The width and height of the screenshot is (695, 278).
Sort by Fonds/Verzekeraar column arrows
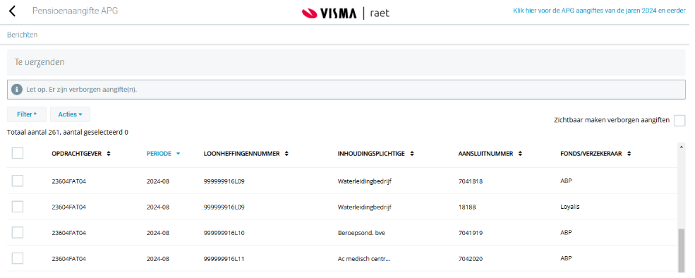coord(629,154)
